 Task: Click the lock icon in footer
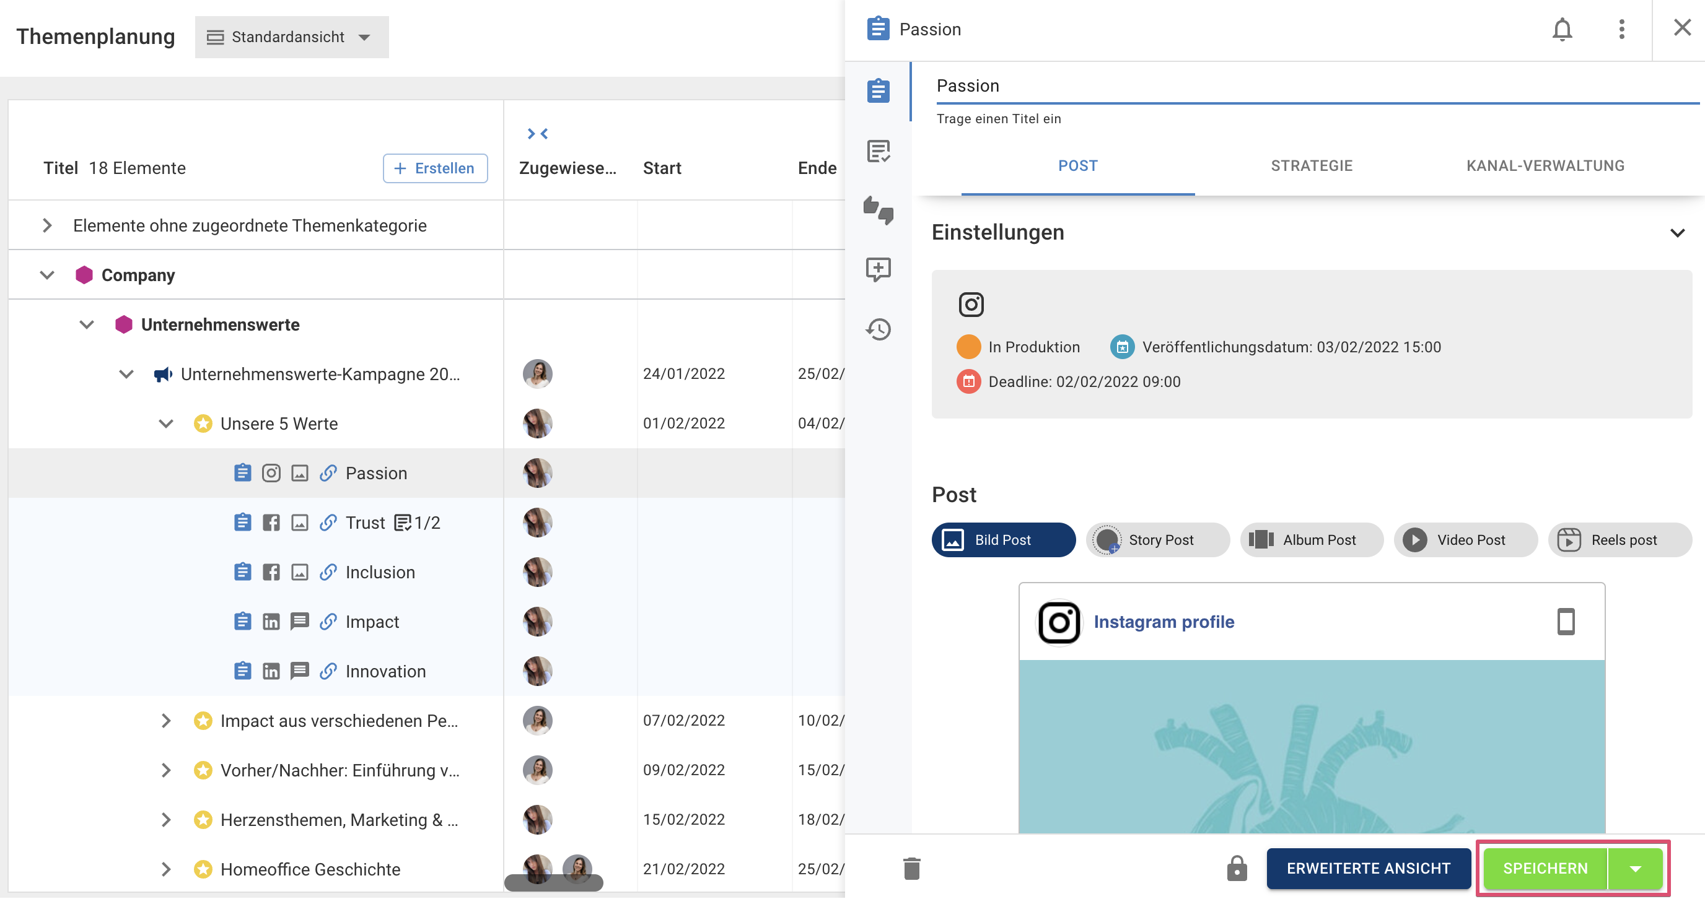click(x=1237, y=869)
